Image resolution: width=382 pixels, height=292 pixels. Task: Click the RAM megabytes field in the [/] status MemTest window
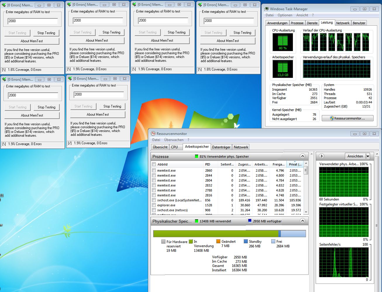coord(98,94)
